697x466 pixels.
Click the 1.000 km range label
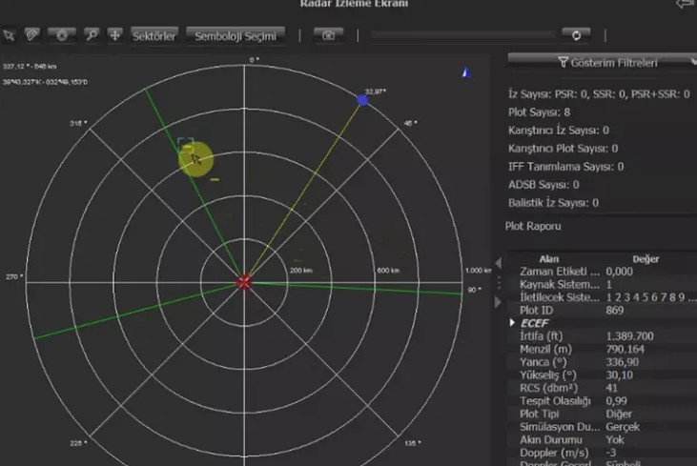[x=479, y=270]
